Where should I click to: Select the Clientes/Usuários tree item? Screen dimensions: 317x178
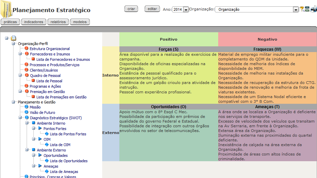[x=44, y=70]
